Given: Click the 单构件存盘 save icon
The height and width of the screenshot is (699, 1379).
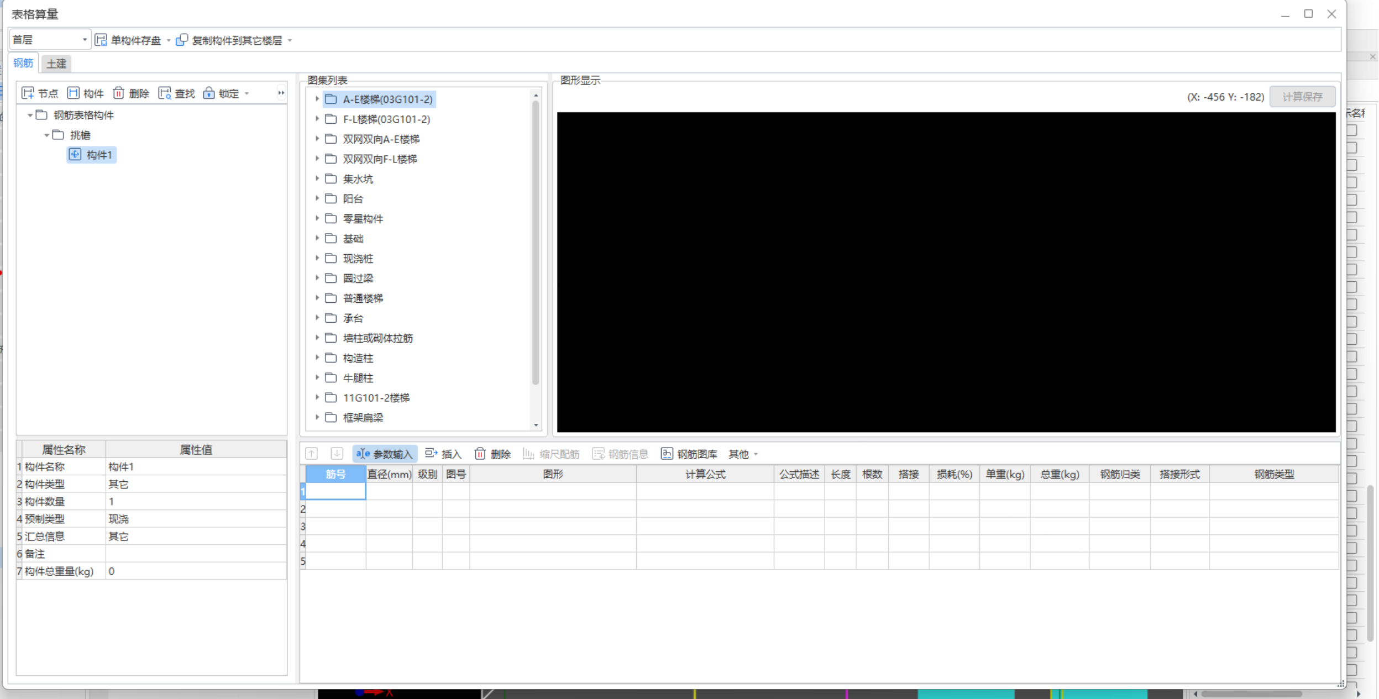Looking at the screenshot, I should point(101,40).
